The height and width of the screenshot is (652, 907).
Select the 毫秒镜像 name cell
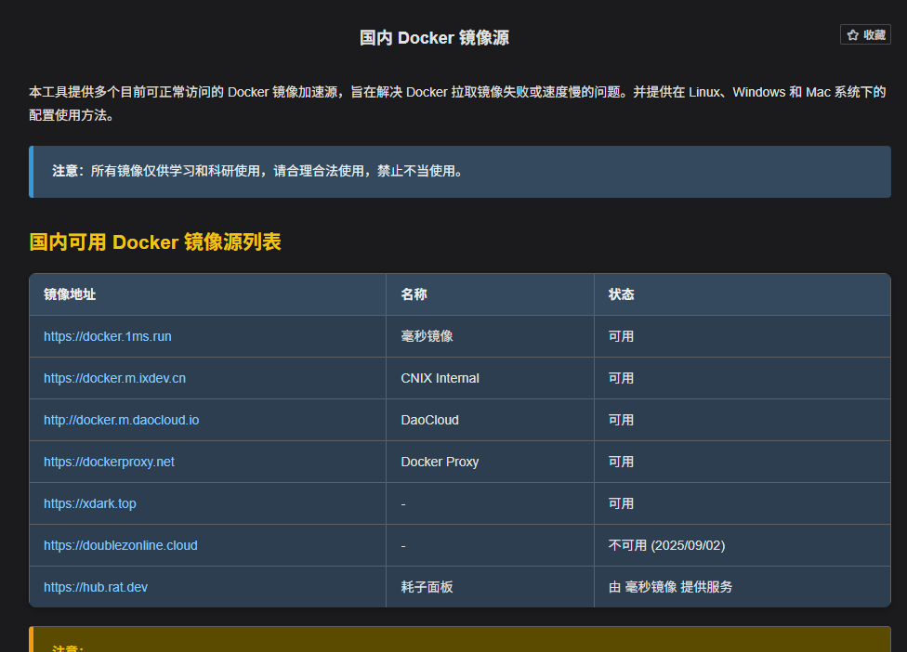[x=490, y=336]
